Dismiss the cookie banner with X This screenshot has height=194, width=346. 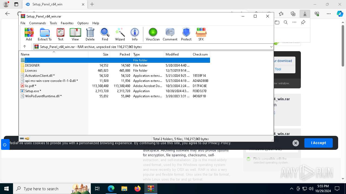coord(296,143)
